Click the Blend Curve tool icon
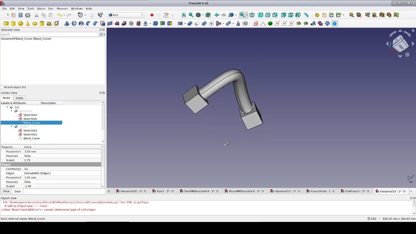The width and height of the screenshot is (416, 234). [263, 23]
